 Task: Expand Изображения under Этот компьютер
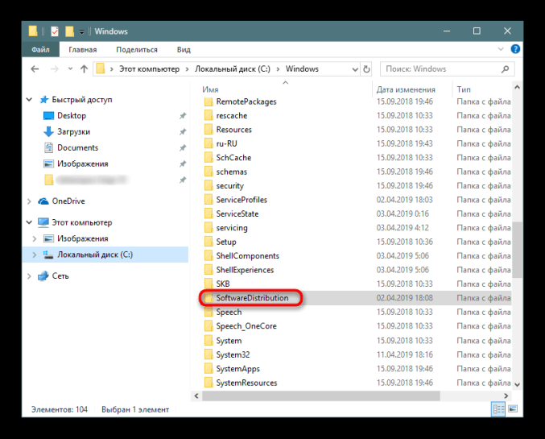(x=35, y=238)
